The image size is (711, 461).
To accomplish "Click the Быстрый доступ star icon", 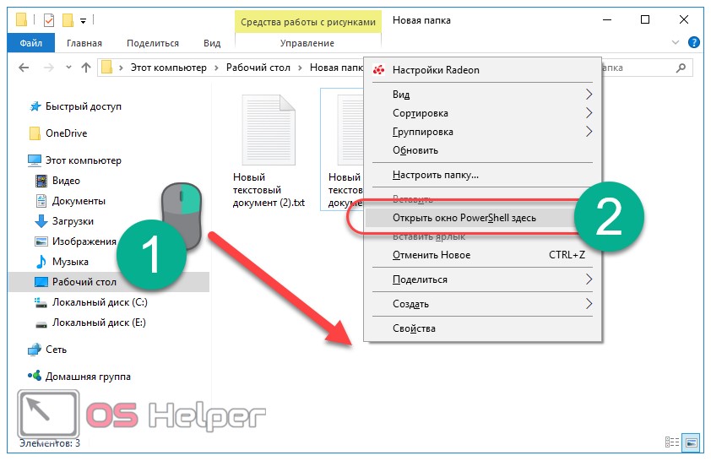I will 35,106.
